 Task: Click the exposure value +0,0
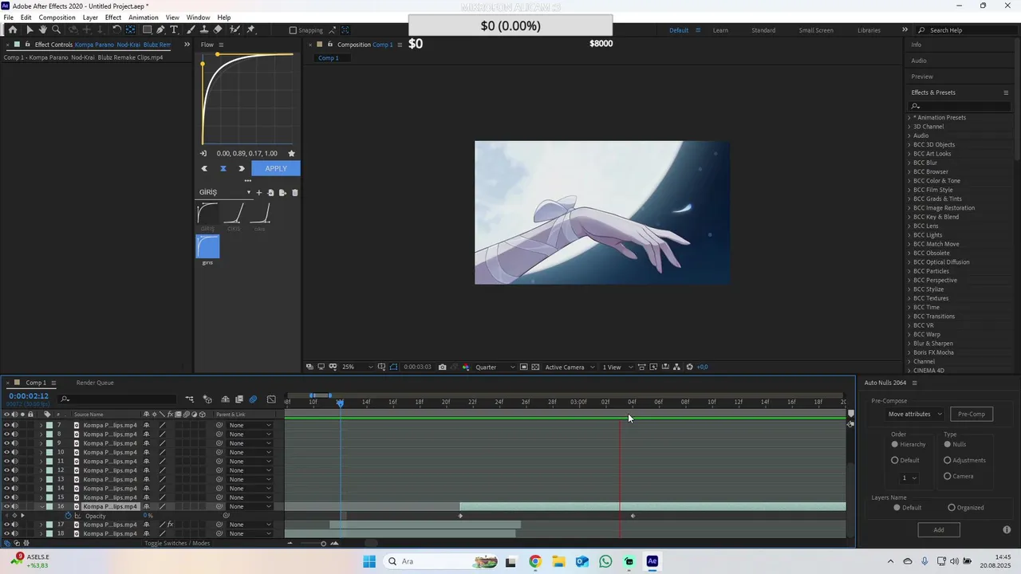pyautogui.click(x=703, y=367)
